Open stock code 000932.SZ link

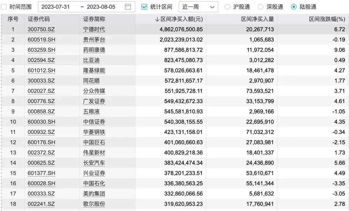click(41, 132)
